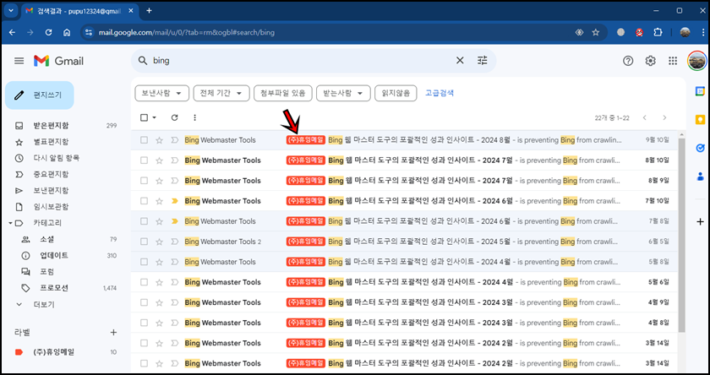The image size is (710, 375).
Task: Navigate back in browser
Action: tap(12, 33)
